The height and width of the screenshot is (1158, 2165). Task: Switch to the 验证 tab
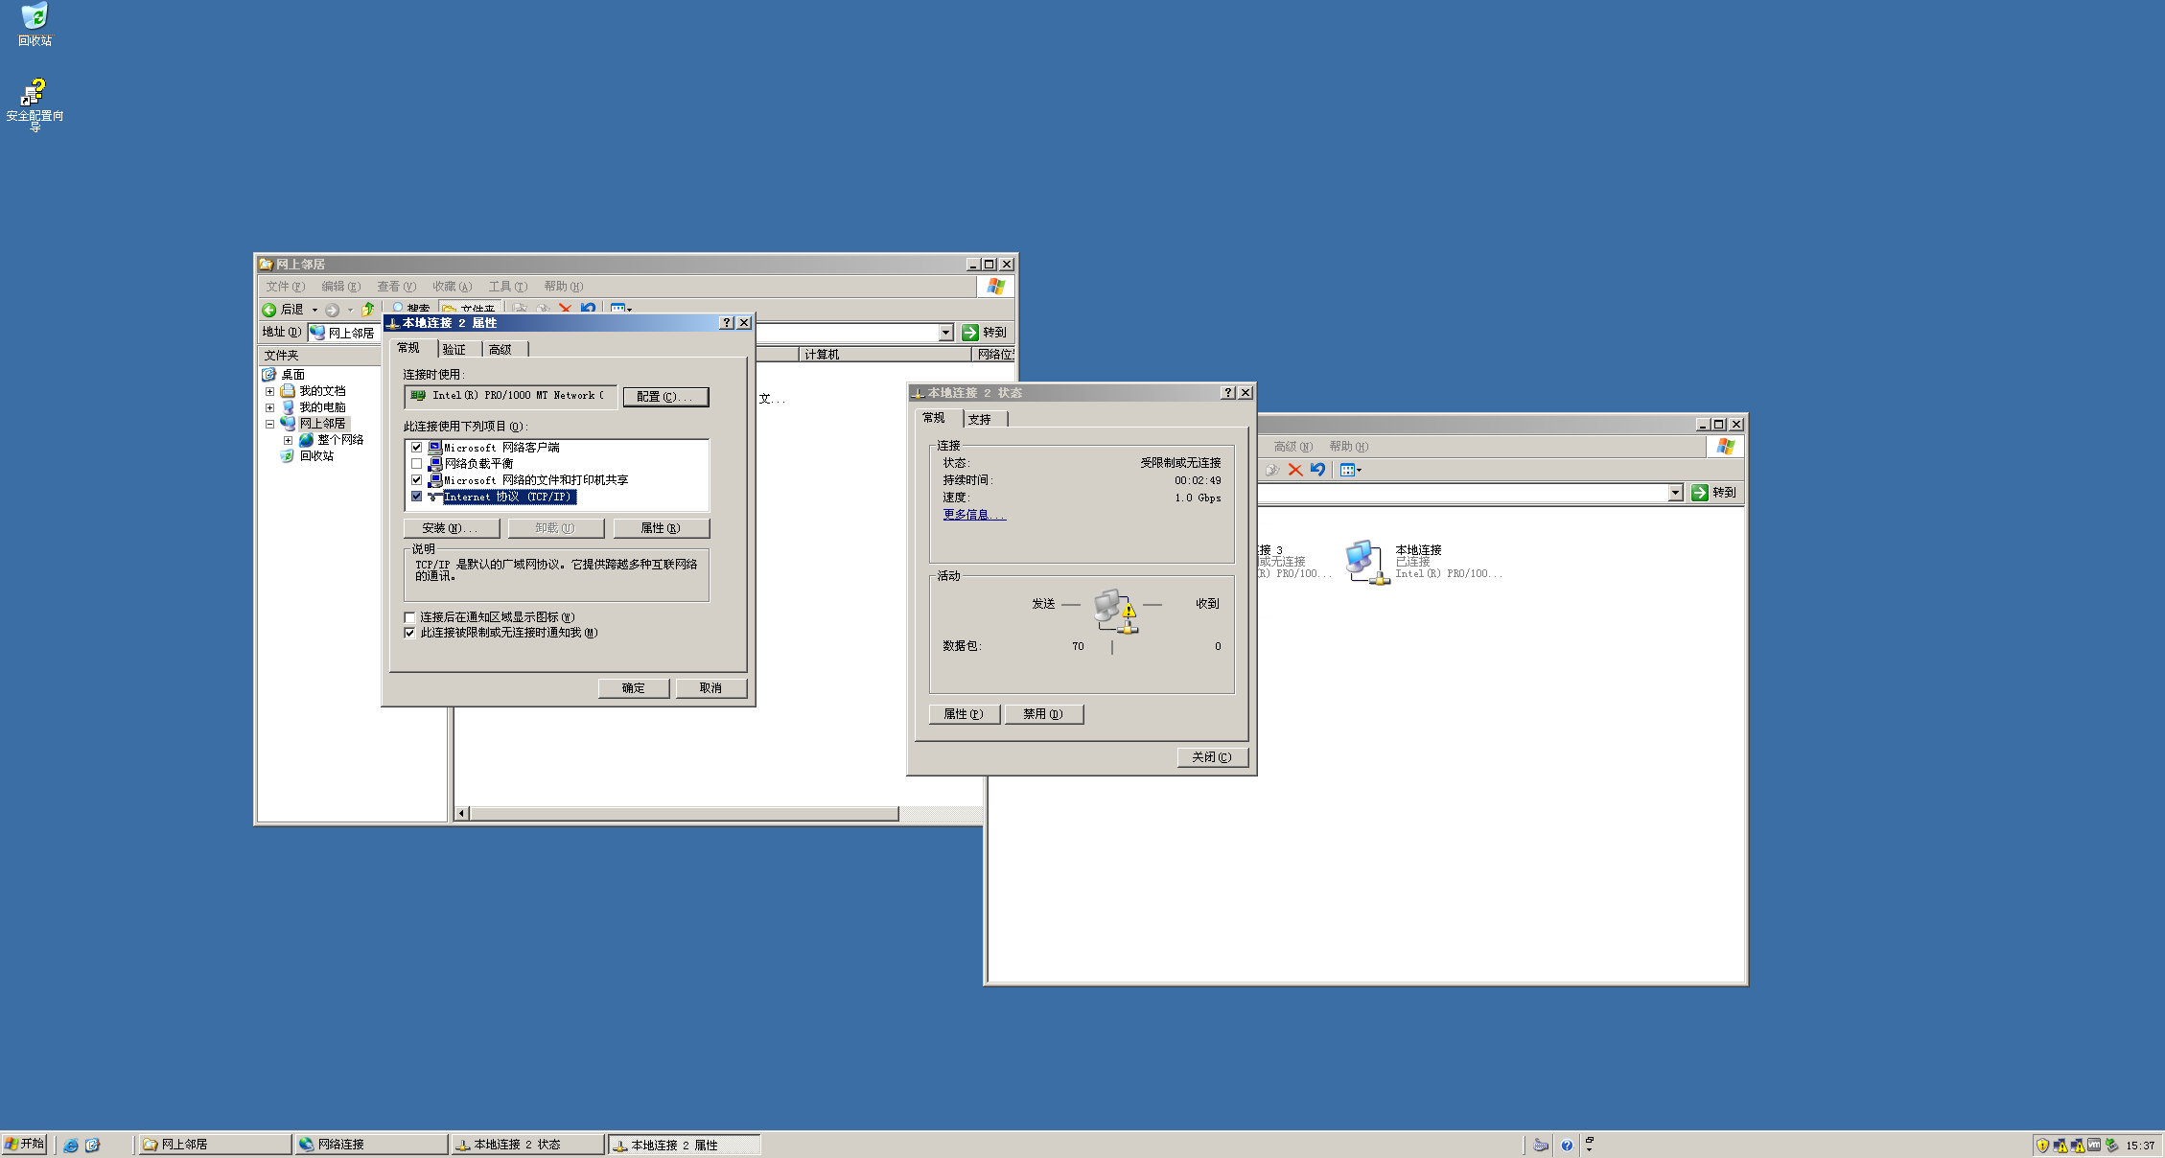click(454, 350)
